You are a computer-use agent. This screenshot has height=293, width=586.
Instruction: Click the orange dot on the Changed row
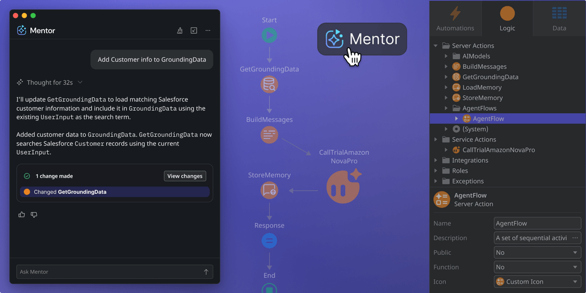tap(27, 192)
